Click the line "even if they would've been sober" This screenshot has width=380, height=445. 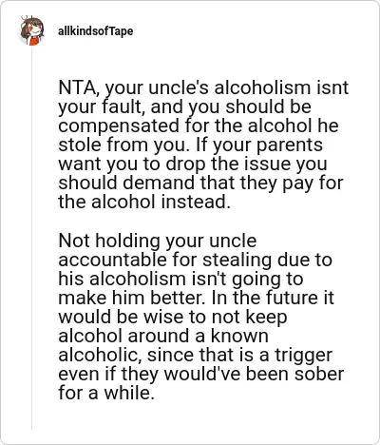point(201,374)
